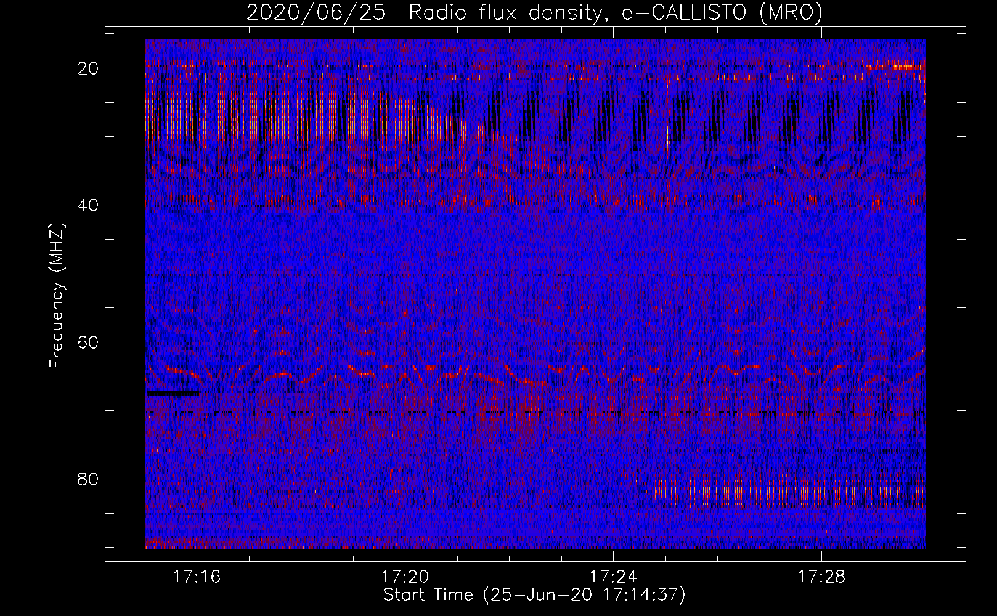Click the date 2020/06/25 in title
The height and width of the screenshot is (616, 997).
(316, 12)
